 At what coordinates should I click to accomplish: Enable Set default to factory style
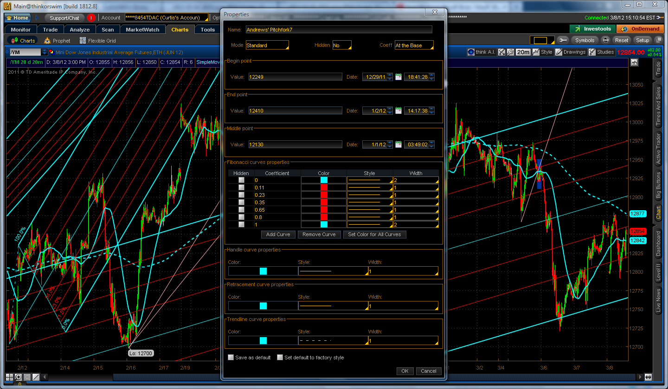(x=280, y=358)
